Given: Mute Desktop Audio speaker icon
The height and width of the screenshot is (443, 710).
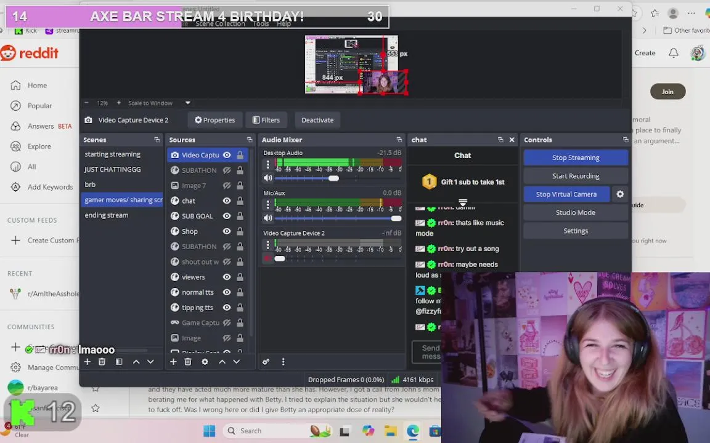Looking at the screenshot, I should (x=268, y=178).
